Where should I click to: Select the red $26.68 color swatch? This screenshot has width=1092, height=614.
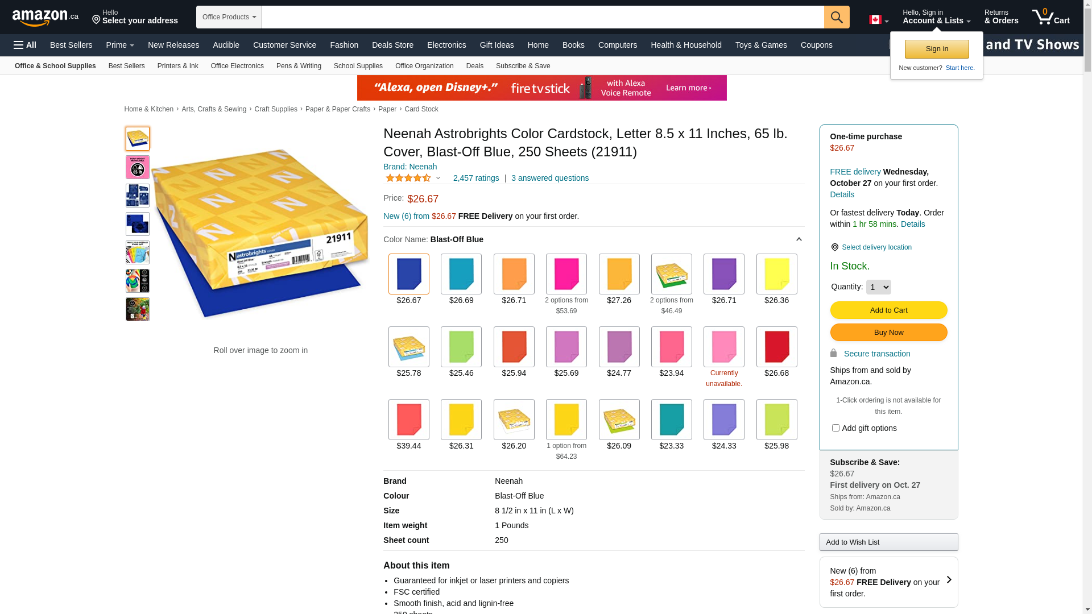pos(776,347)
